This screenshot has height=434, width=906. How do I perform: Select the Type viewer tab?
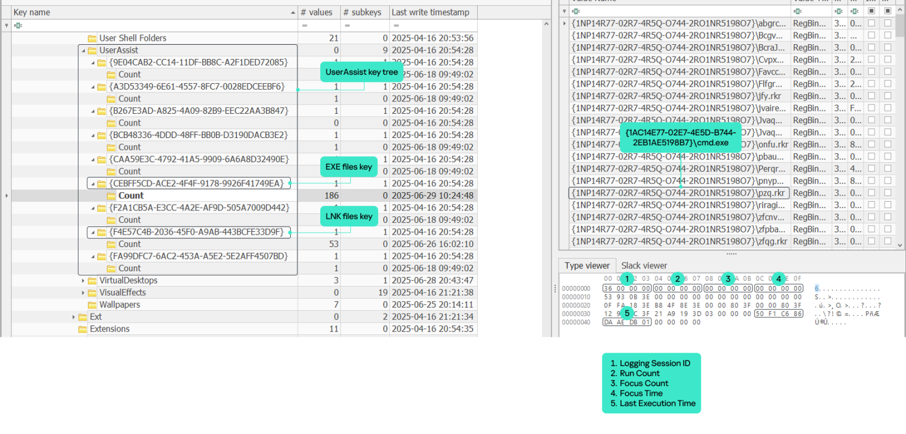[587, 265]
